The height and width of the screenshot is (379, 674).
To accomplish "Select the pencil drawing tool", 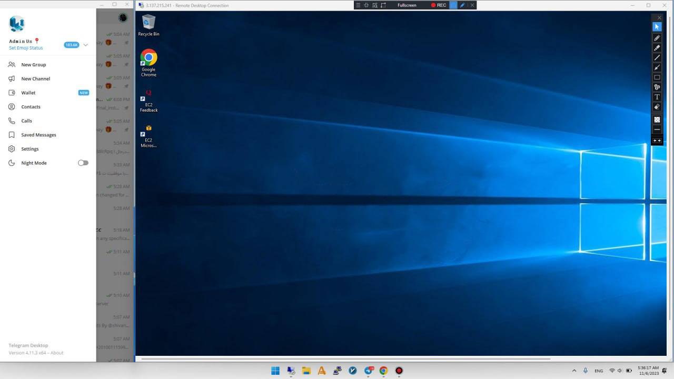I will click(x=657, y=38).
